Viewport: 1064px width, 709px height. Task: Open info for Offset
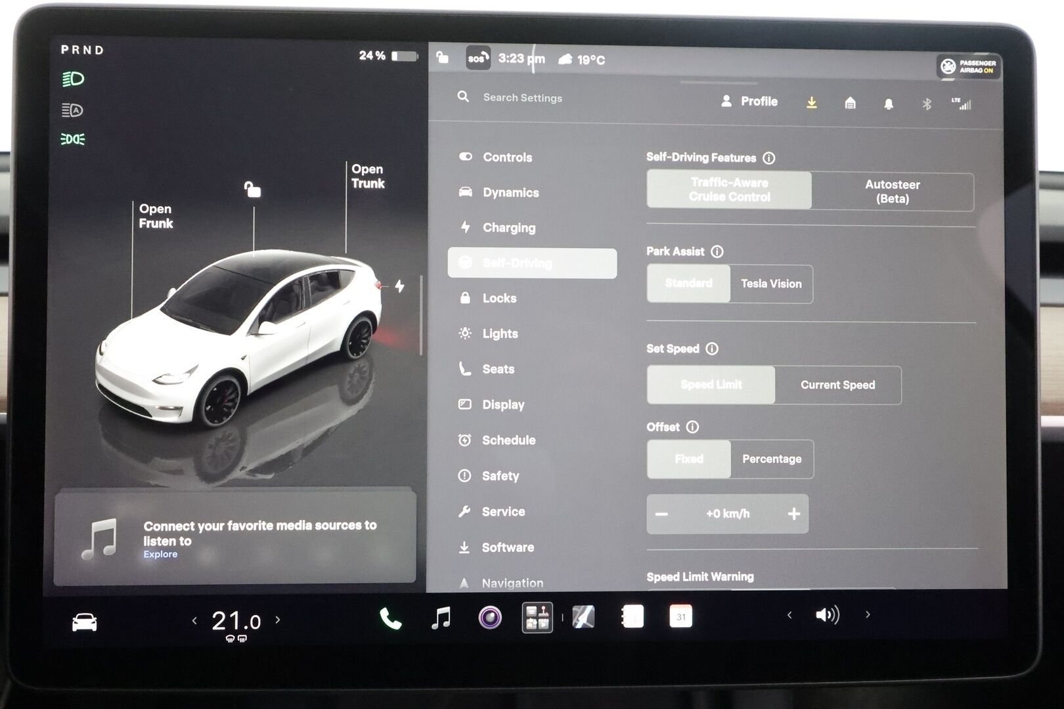[692, 427]
